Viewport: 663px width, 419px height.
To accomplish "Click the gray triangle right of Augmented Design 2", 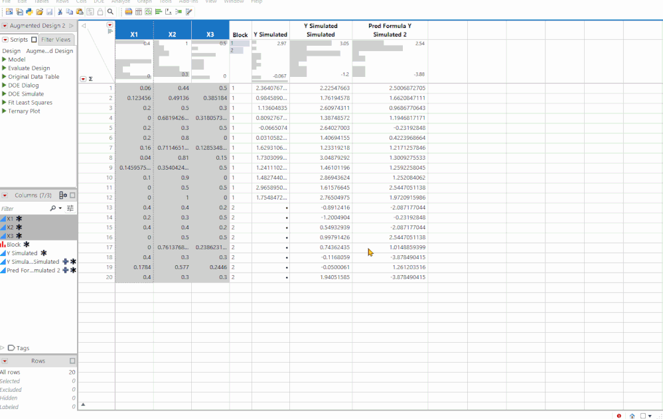I will coord(72,26).
